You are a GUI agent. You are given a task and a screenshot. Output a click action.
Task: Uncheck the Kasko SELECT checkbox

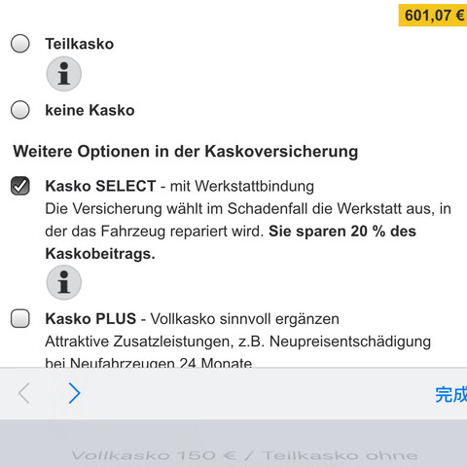[x=20, y=186]
